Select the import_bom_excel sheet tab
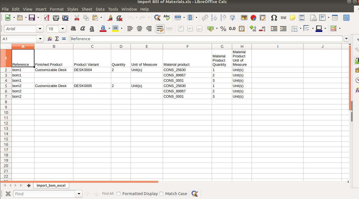359x199 pixels. pos(51,185)
